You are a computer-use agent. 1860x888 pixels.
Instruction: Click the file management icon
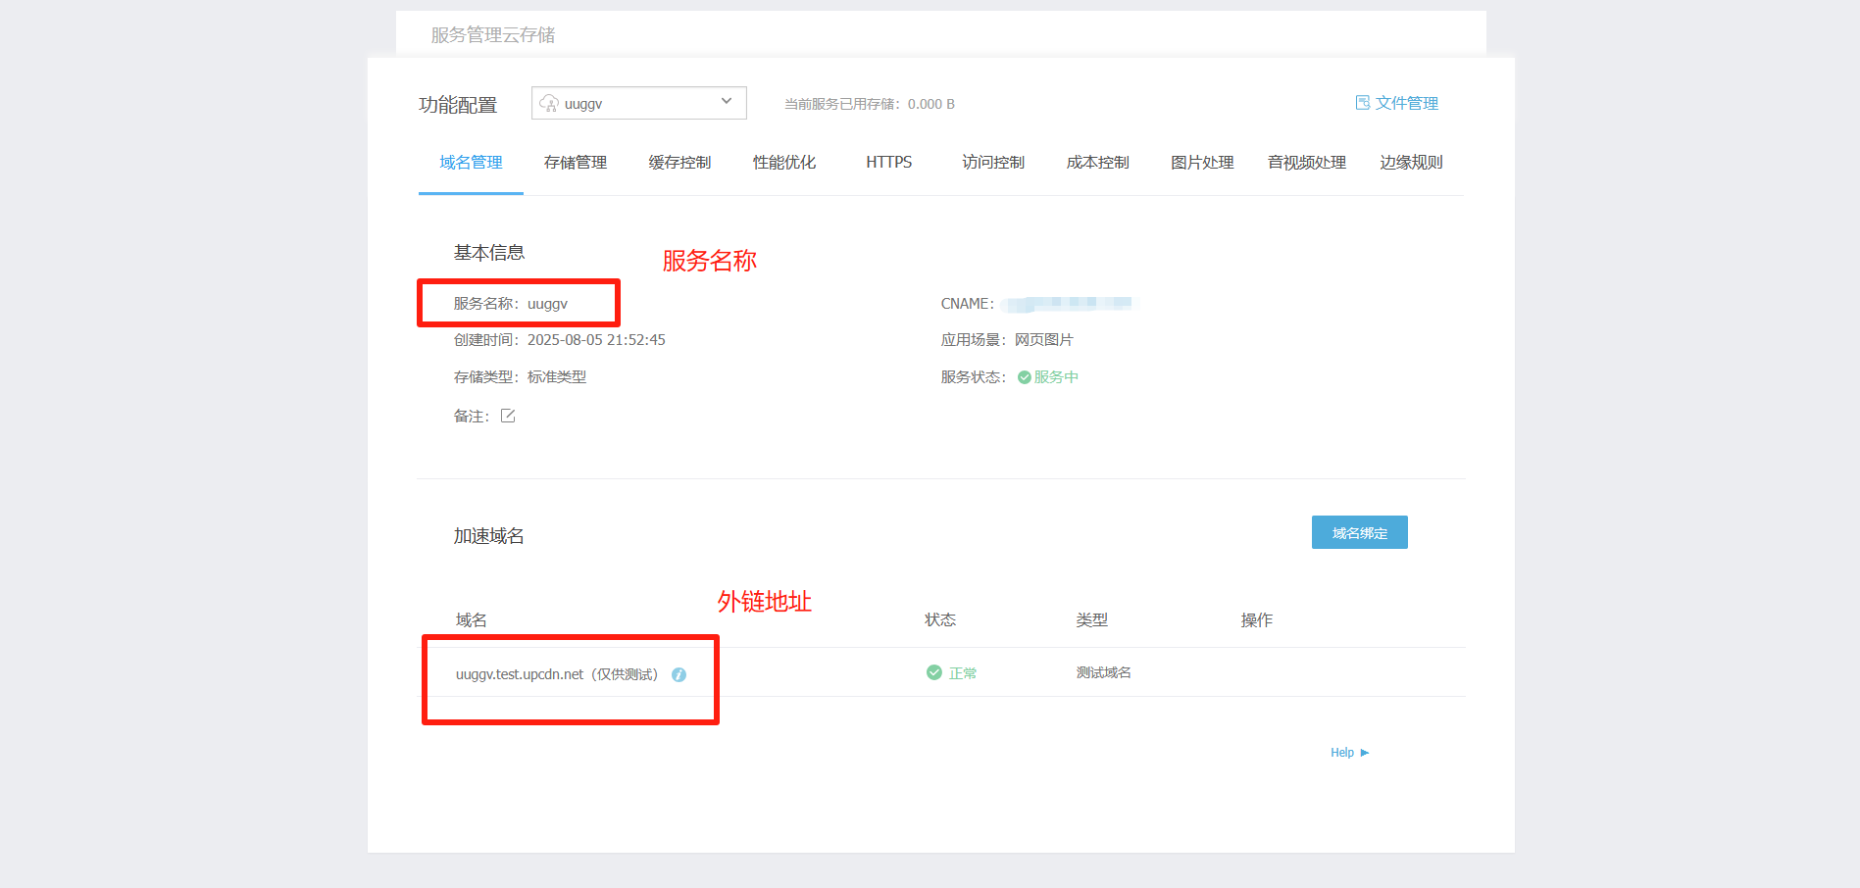click(x=1362, y=103)
